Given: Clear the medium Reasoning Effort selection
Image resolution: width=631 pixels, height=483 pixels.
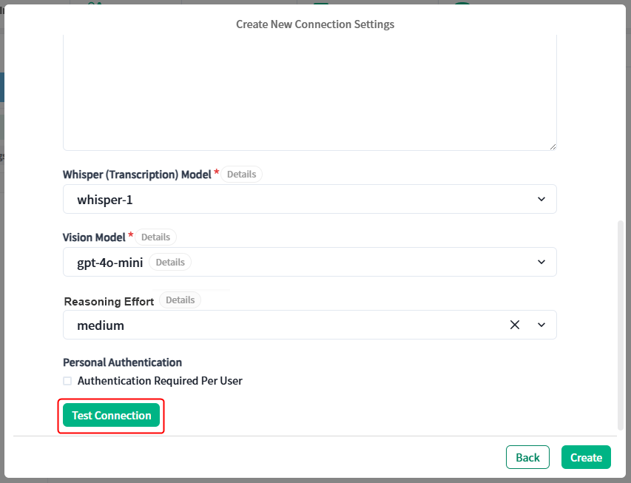Looking at the screenshot, I should point(515,325).
